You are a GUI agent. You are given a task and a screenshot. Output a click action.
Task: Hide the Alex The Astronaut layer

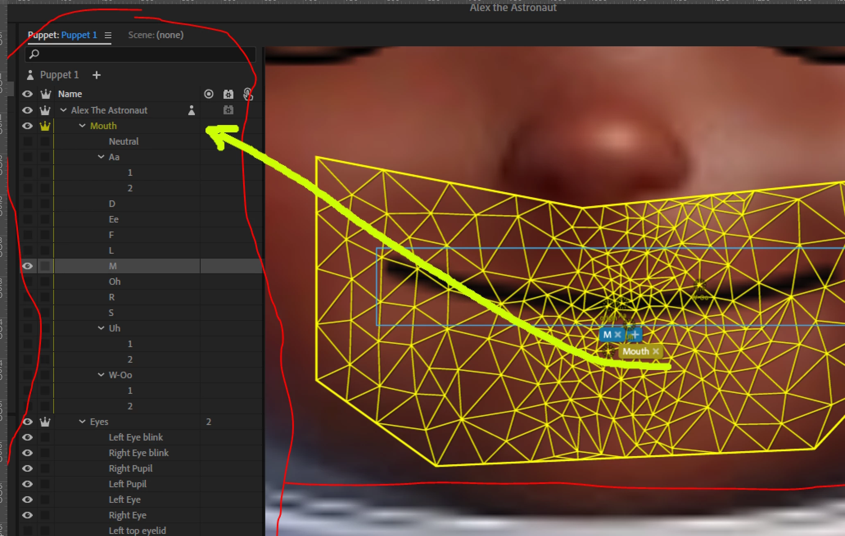(27, 110)
